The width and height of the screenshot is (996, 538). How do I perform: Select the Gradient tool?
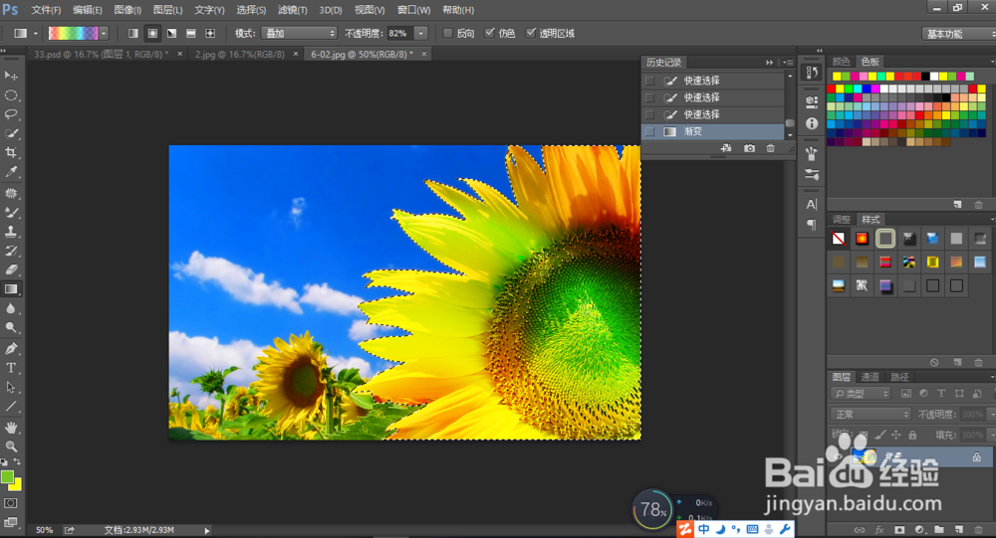pos(11,289)
